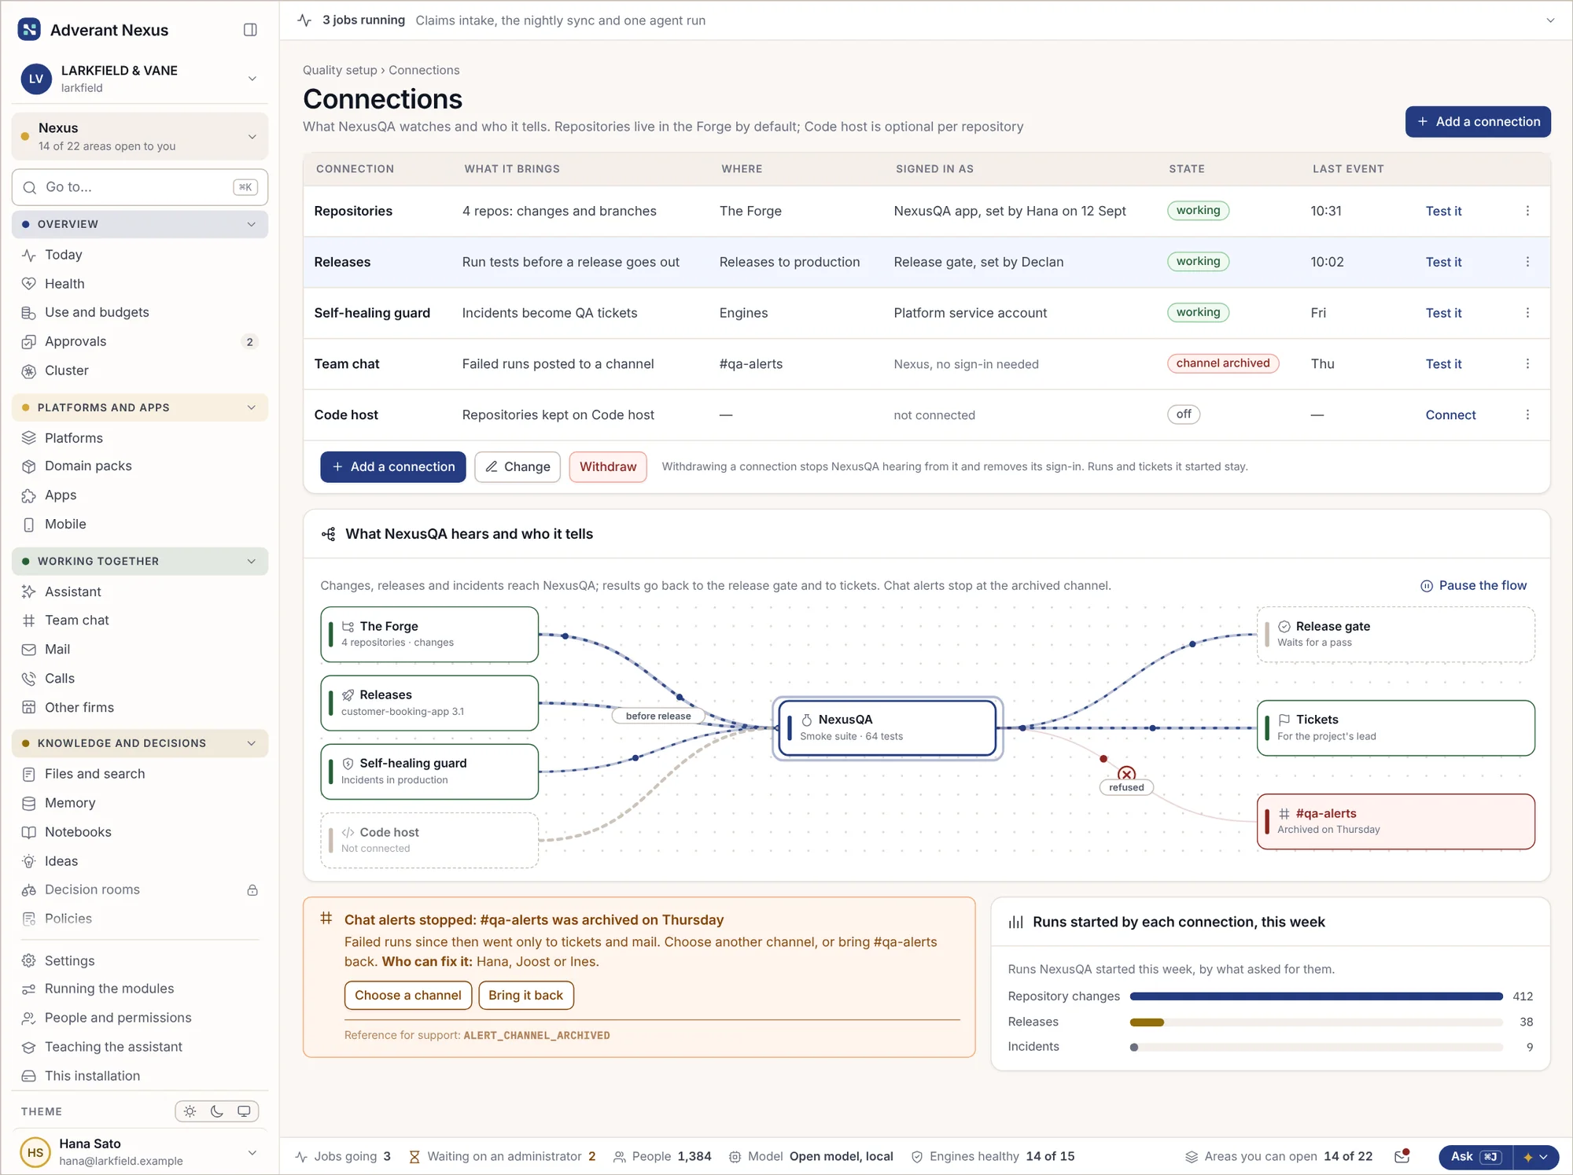This screenshot has width=1573, height=1175.
Task: Open the Notebooks book icon
Action: [x=29, y=832]
